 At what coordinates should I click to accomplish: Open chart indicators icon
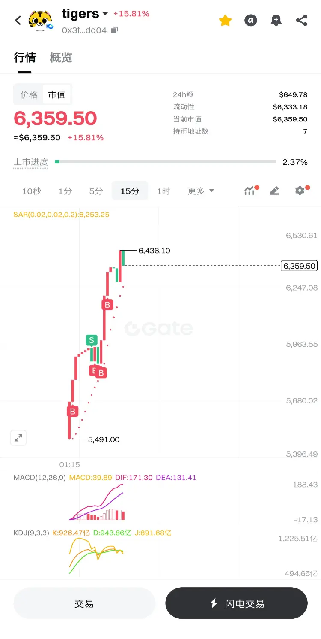(250, 191)
